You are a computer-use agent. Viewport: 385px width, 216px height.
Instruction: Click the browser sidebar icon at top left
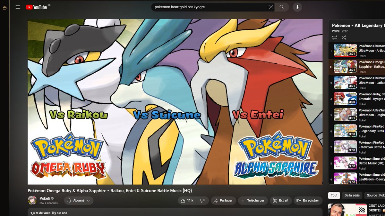[x=4, y=8]
